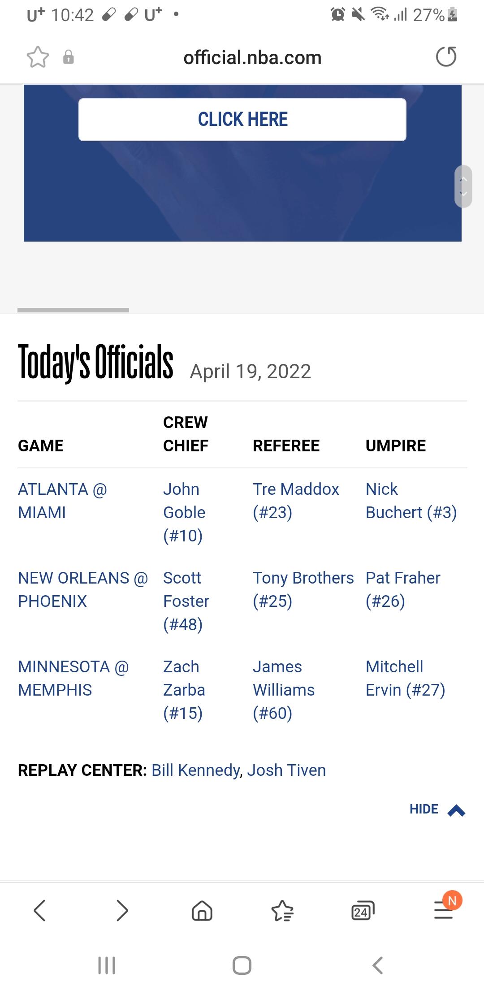Image resolution: width=484 pixels, height=995 pixels.
Task: Tap the gray carousel progress bar
Action: [73, 310]
